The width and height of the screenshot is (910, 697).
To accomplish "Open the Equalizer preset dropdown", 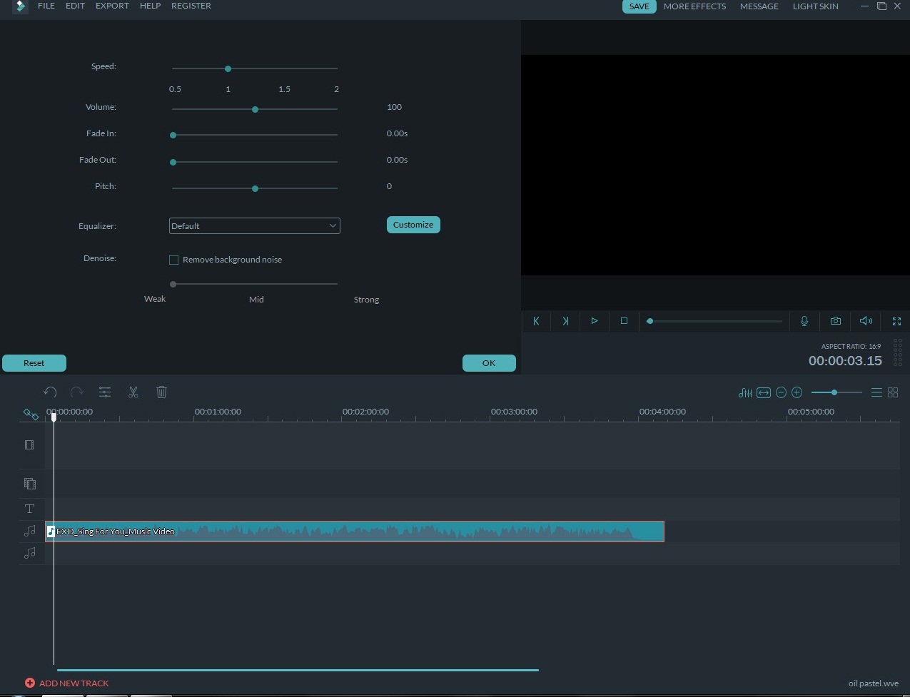I will [x=254, y=226].
